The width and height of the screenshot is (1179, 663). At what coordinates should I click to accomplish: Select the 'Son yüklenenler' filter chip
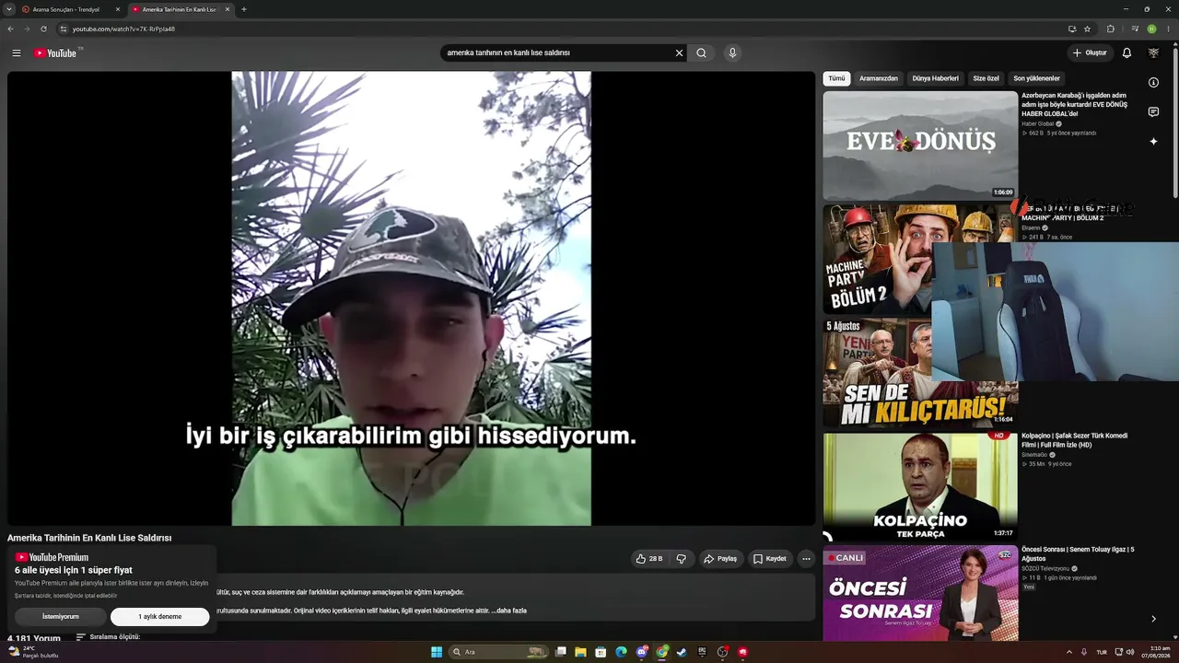pos(1037,78)
